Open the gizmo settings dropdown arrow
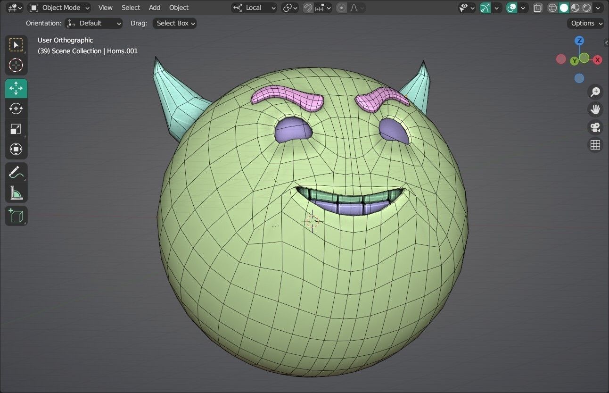 click(496, 8)
